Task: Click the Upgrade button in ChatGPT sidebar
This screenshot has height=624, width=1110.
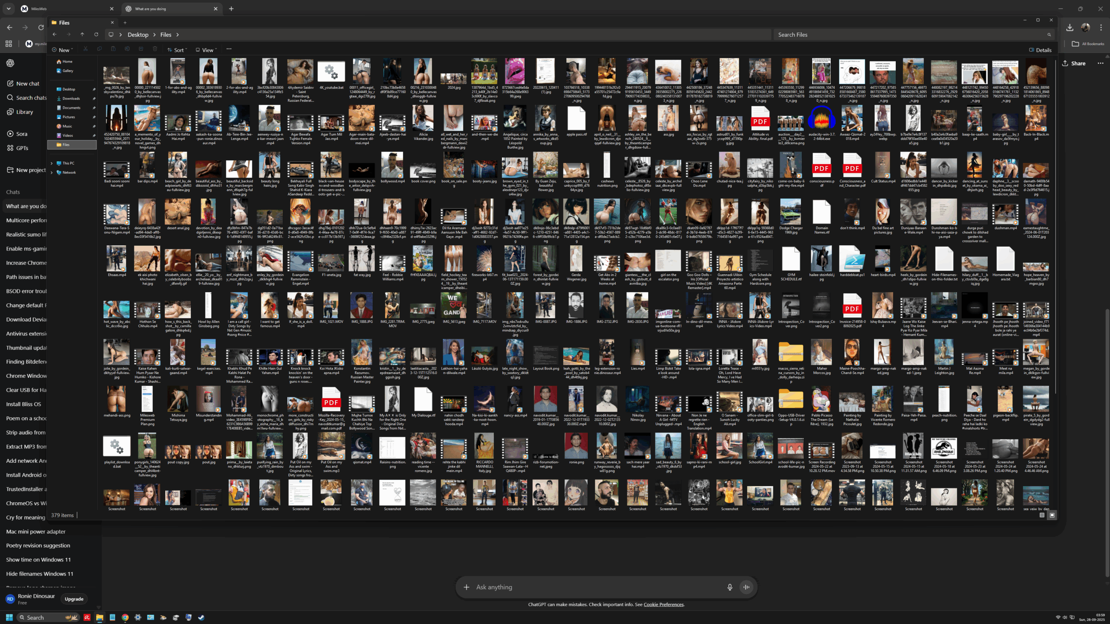Action: 74,599
